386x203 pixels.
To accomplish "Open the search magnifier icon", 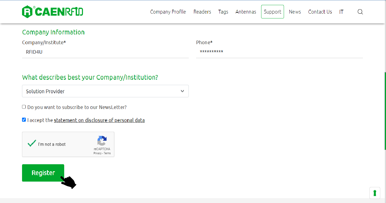I will [x=360, y=12].
